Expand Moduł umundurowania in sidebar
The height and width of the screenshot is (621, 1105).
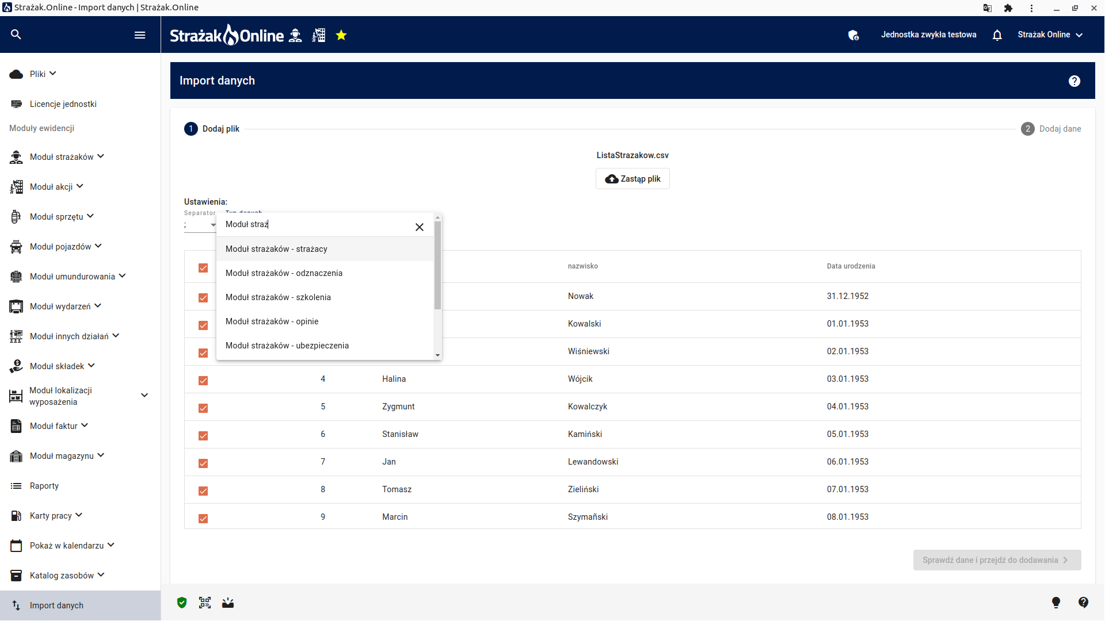[x=122, y=276]
